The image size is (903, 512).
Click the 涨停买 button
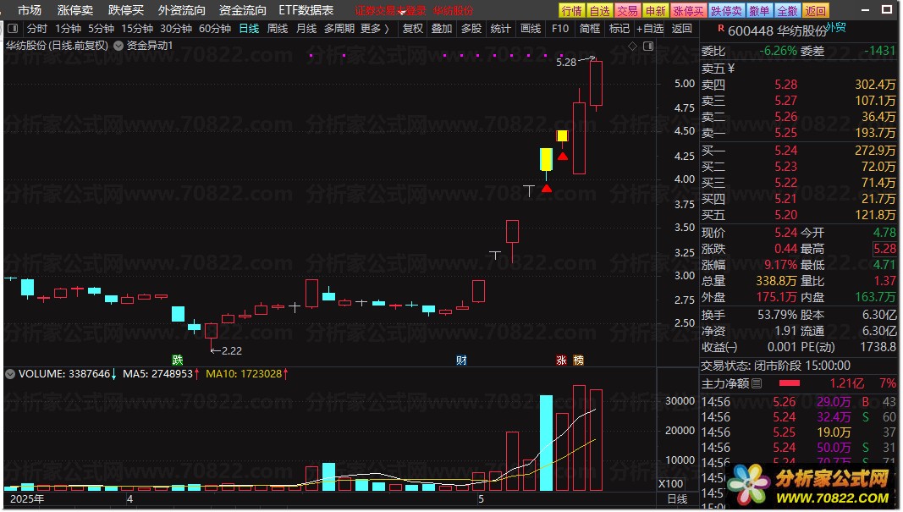[x=688, y=10]
